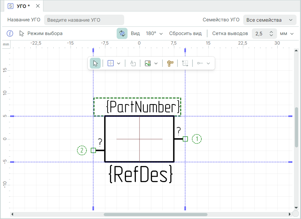Select pin 2 circle marker
Viewport: 301px width, 219px height.
[x=82, y=150]
